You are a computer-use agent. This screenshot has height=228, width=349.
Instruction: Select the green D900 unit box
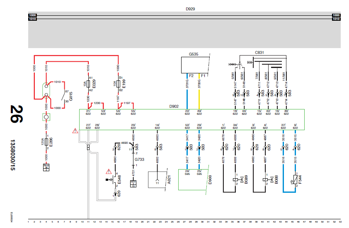click(x=193, y=179)
